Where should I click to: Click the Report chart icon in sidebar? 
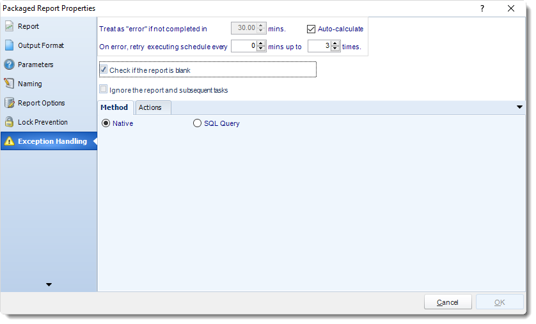pos(9,26)
